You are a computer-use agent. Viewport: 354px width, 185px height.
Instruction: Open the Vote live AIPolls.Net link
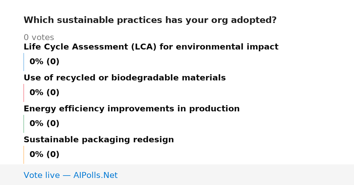pos(71,175)
